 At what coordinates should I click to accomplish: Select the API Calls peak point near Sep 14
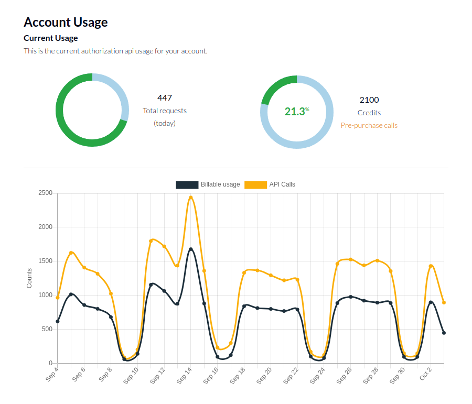[x=191, y=196]
